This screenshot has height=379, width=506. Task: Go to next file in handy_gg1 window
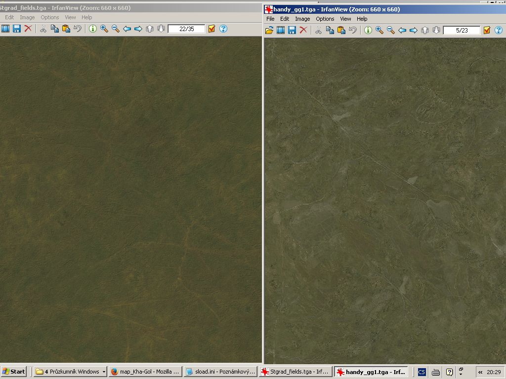pyautogui.click(x=414, y=30)
